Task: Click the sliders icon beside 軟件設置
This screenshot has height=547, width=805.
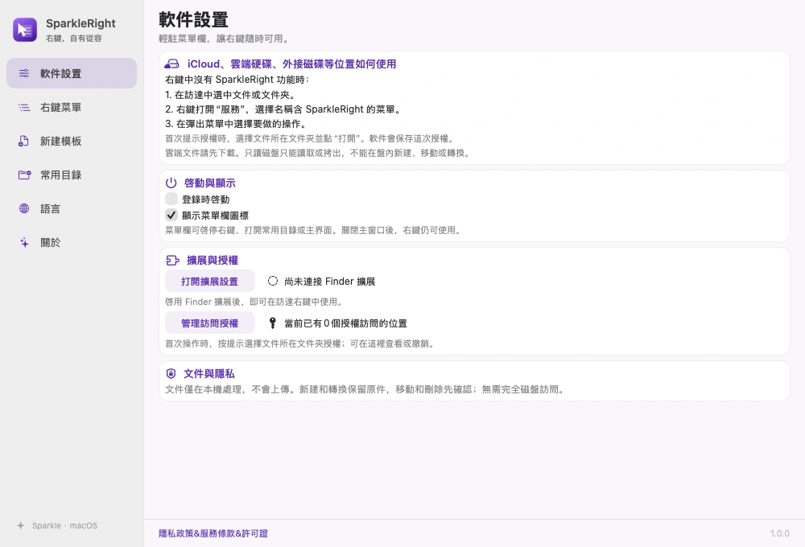Action: coord(24,73)
